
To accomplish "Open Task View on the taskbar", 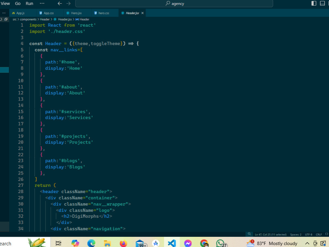I will coord(58,243).
